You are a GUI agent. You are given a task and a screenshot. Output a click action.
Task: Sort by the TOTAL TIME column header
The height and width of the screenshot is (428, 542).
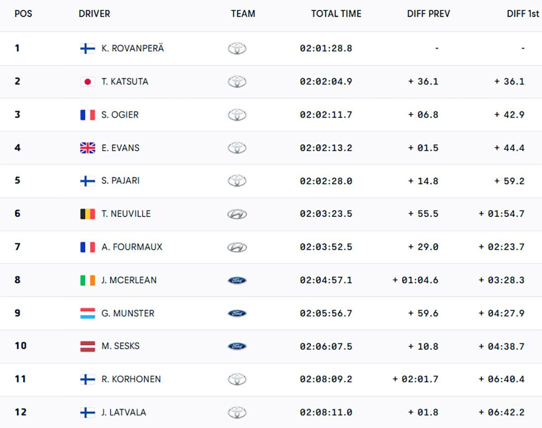[336, 14]
